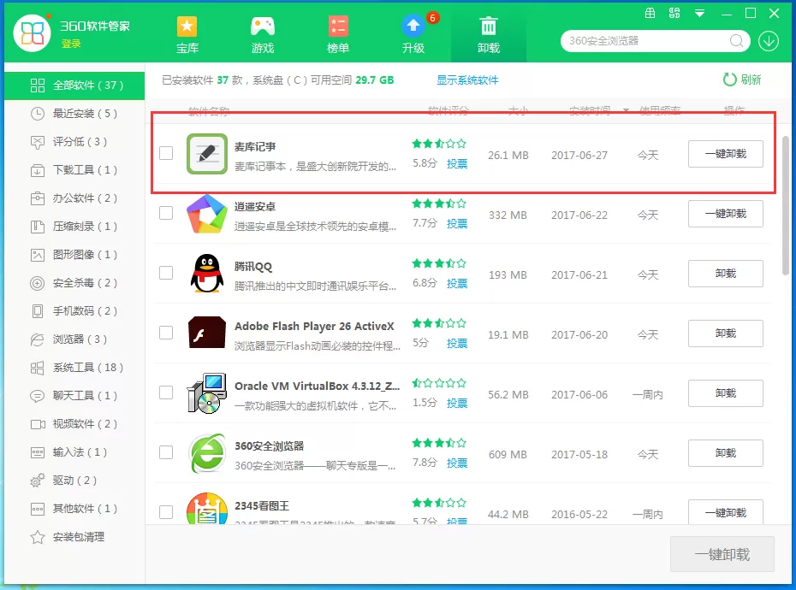796x590 pixels.
Task: Click the 360软件管家 logo icon
Action: pyautogui.click(x=32, y=33)
